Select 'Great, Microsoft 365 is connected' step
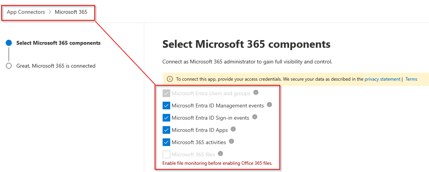The width and height of the screenshot is (429, 172). tap(56, 66)
